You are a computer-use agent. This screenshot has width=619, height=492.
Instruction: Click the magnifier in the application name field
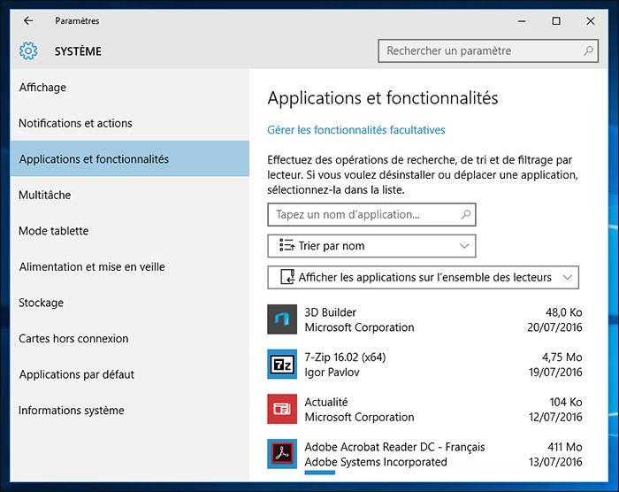[x=466, y=214]
